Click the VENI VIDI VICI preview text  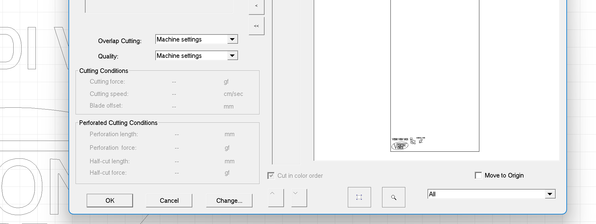pos(400,139)
